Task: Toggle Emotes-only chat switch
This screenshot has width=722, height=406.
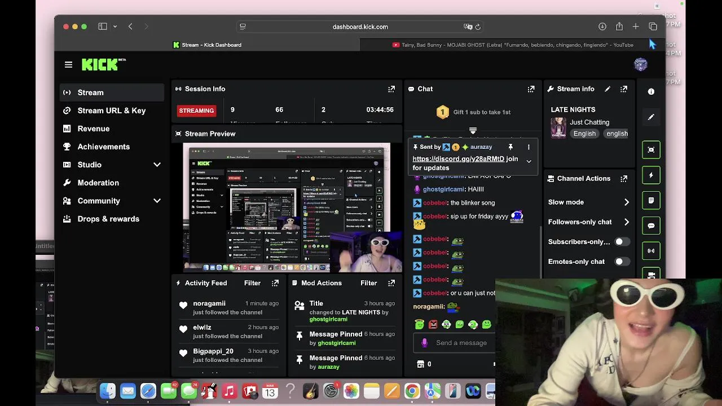Action: point(622,262)
